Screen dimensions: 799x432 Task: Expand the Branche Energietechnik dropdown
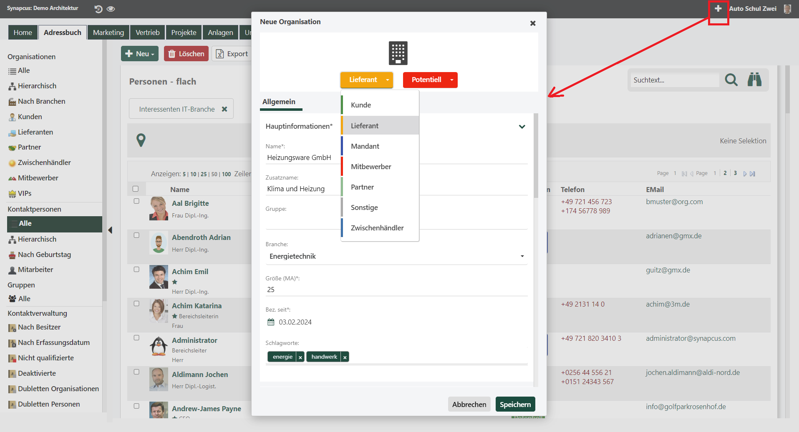[522, 256]
